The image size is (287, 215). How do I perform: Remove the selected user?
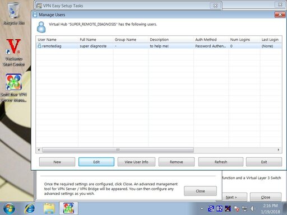(x=177, y=162)
